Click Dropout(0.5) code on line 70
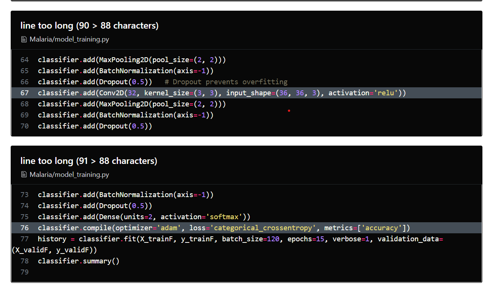487x284 pixels. click(x=95, y=126)
